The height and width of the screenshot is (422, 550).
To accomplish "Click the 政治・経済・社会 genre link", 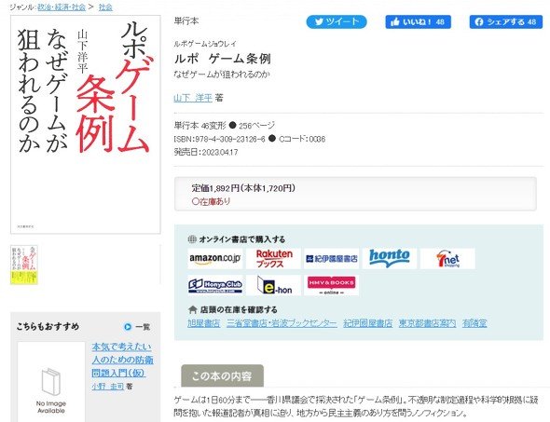I will tap(62, 7).
